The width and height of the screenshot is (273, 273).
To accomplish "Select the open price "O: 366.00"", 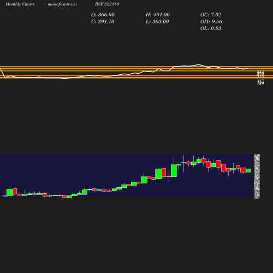I will [103, 15].
